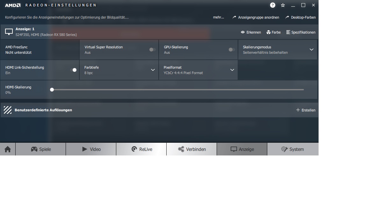Viewport: 367px width, 206px height.
Task: Turn on GPU-Skalierung switch
Action: (x=232, y=50)
